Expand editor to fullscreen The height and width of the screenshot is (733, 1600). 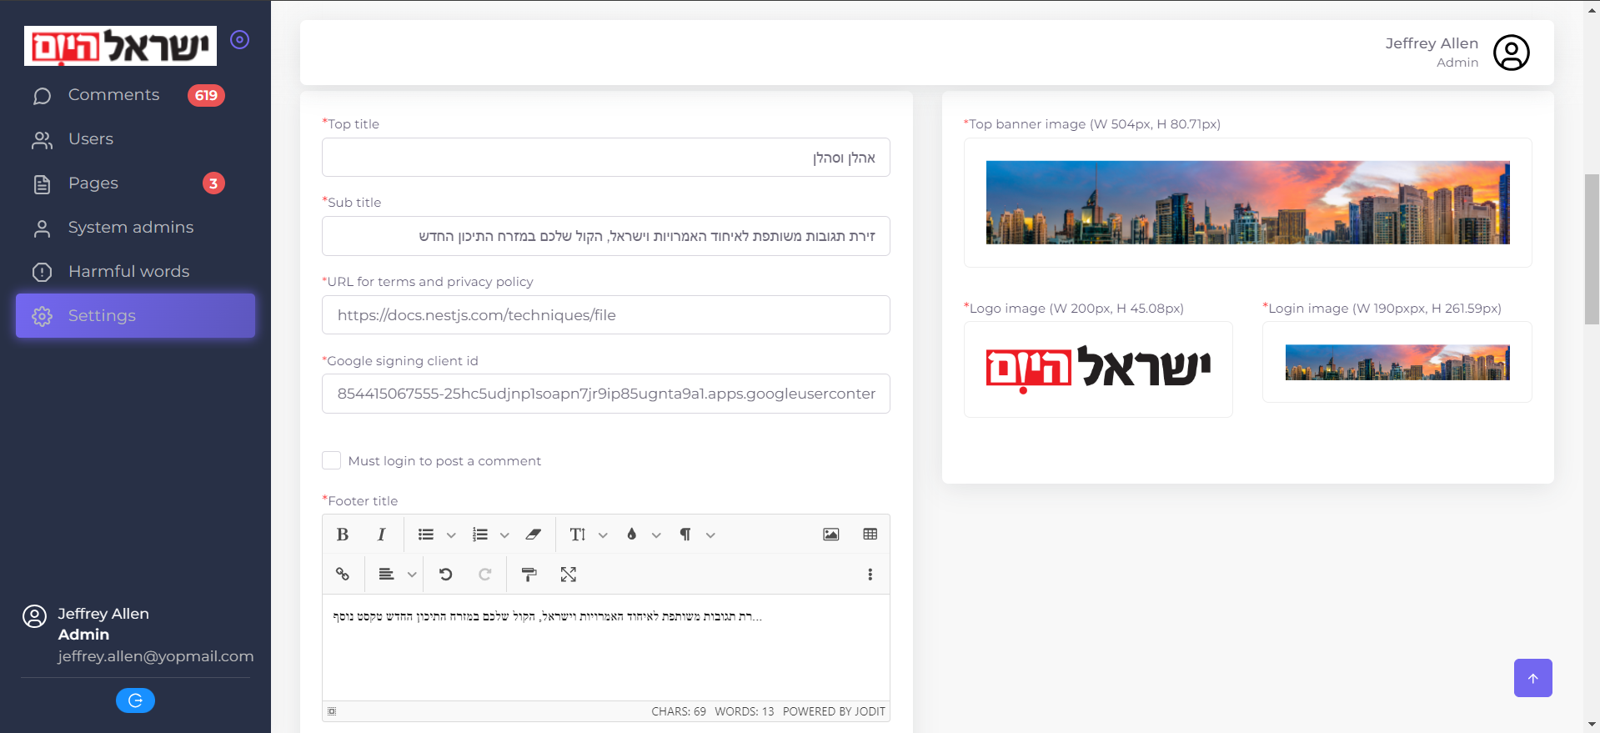[569, 574]
